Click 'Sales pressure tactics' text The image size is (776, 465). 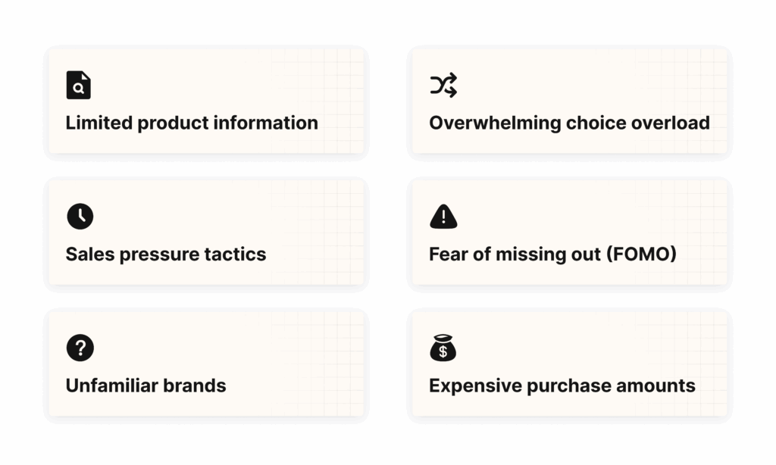pyautogui.click(x=166, y=254)
